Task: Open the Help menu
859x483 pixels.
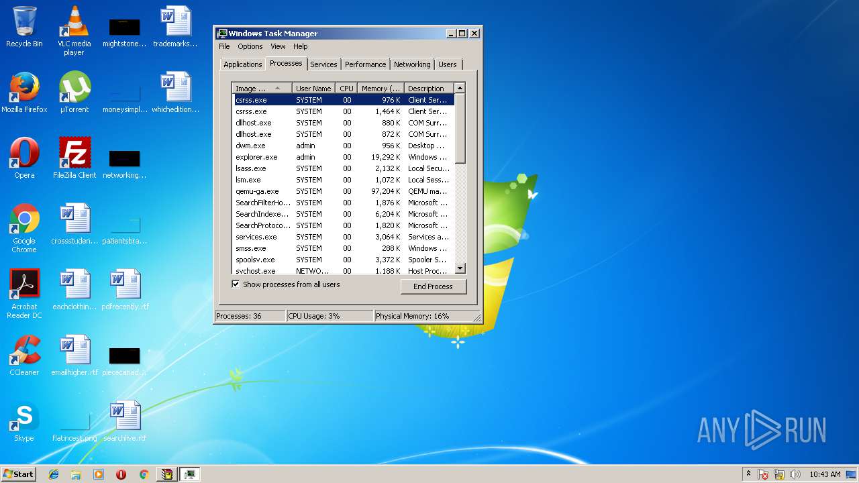Action: click(301, 46)
